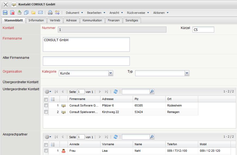Open the Kategorie dropdown showing Kunde

tap(110, 73)
